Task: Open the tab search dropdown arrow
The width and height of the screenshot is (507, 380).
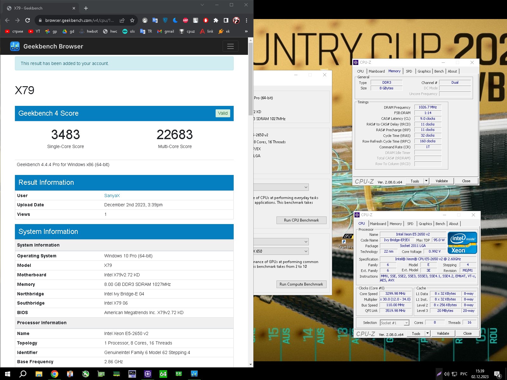Action: point(202,5)
